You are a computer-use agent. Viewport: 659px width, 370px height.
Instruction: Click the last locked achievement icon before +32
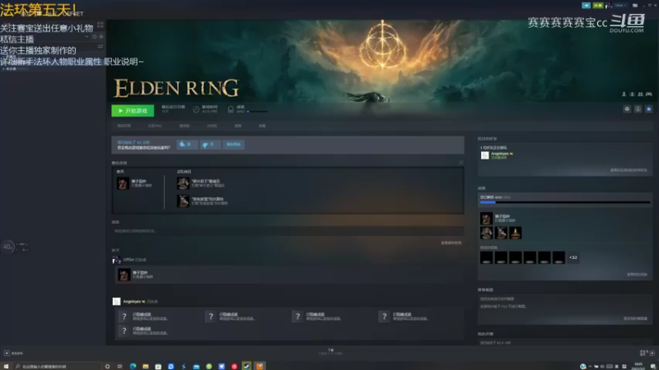pyautogui.click(x=559, y=257)
